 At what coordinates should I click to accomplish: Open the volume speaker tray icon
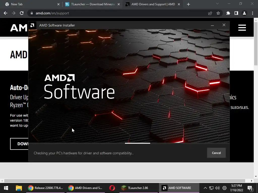(x=217, y=188)
